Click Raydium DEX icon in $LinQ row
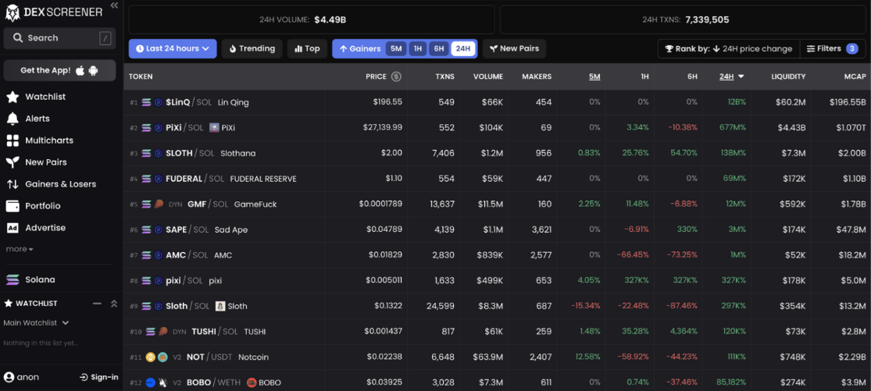Screen dimensions: 871x391 pos(159,102)
